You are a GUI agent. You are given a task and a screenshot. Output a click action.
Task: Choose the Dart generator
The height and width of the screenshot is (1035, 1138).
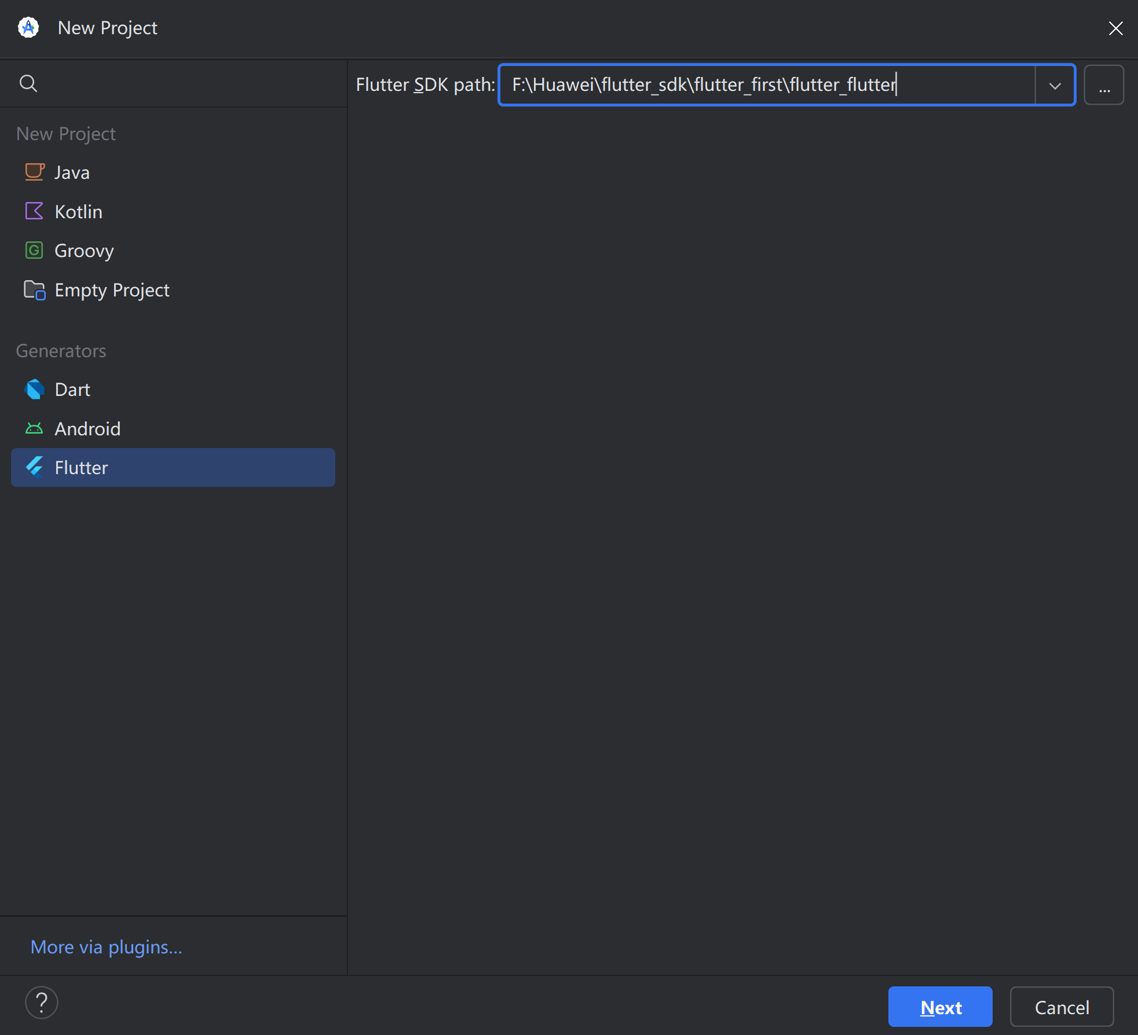coord(72,390)
